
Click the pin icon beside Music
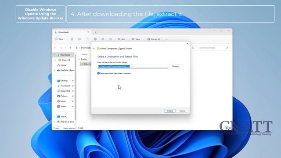73,101
